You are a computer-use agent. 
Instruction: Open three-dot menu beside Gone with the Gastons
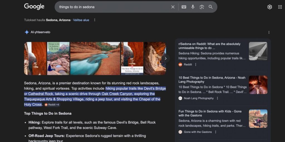216,132
